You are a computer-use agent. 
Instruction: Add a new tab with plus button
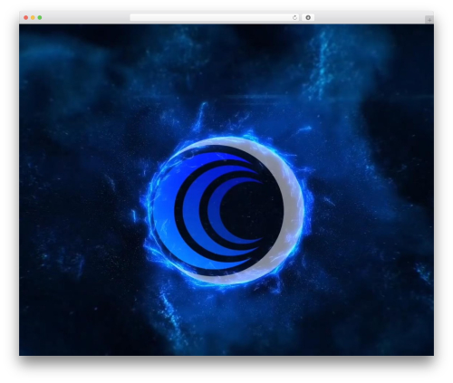(429, 20)
